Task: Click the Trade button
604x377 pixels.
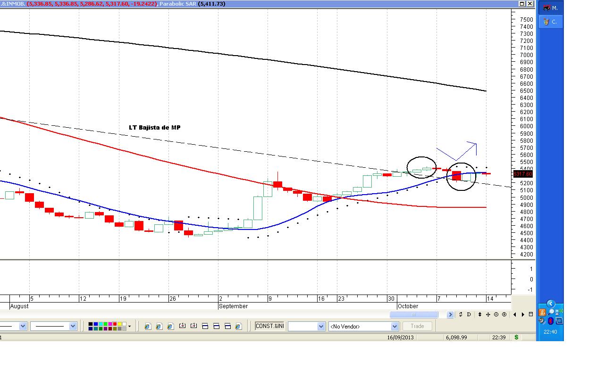Action: click(x=417, y=326)
